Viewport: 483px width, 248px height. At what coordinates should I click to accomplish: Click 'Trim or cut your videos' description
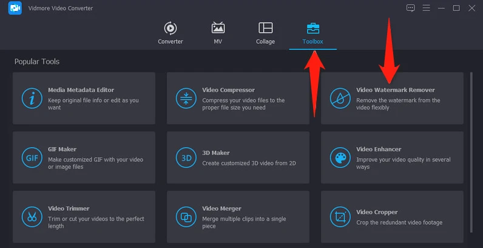(96, 222)
